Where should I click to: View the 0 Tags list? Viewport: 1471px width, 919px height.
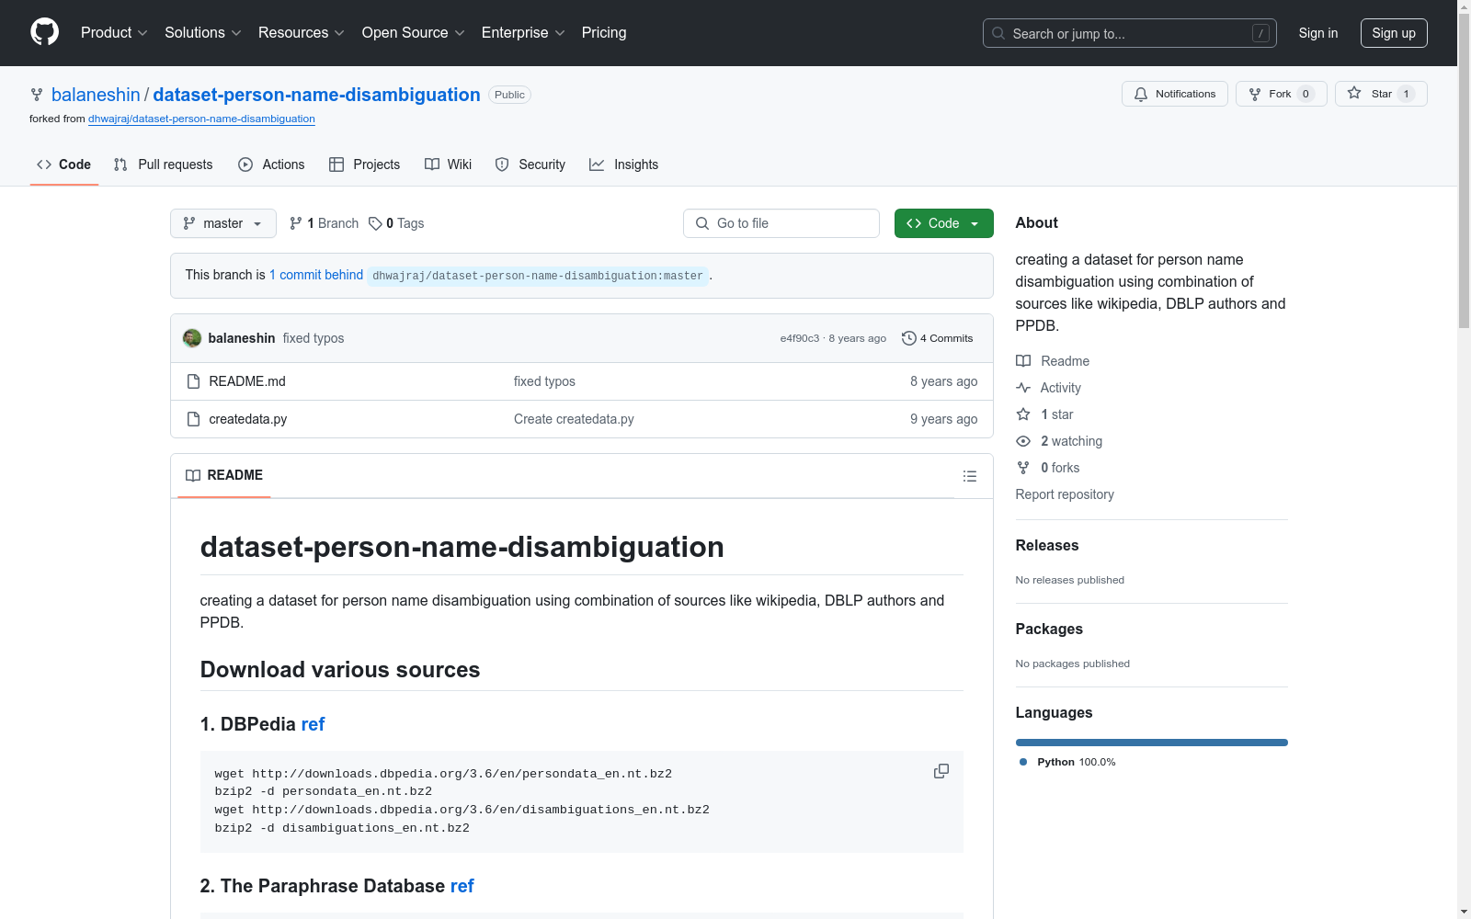[396, 223]
